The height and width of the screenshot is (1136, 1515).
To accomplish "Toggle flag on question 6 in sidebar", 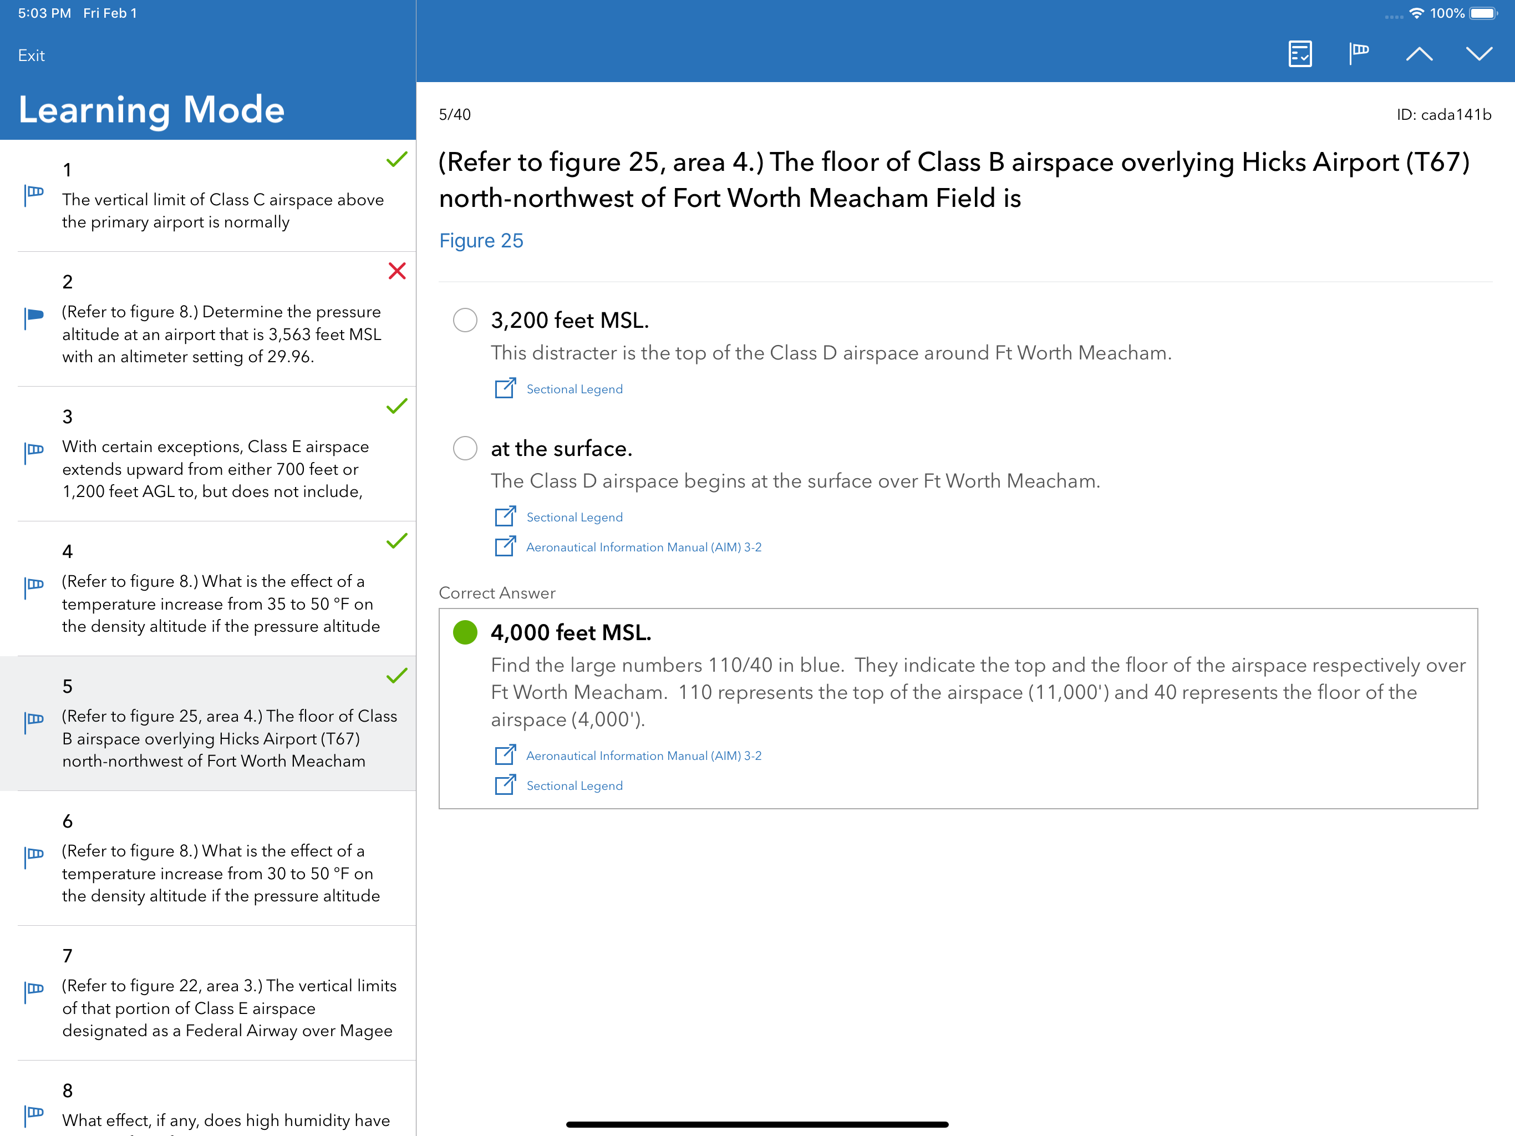I will point(34,857).
